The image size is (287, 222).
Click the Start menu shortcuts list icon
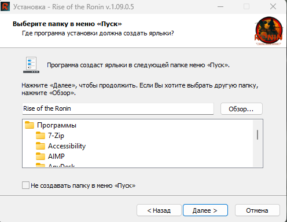(31, 65)
